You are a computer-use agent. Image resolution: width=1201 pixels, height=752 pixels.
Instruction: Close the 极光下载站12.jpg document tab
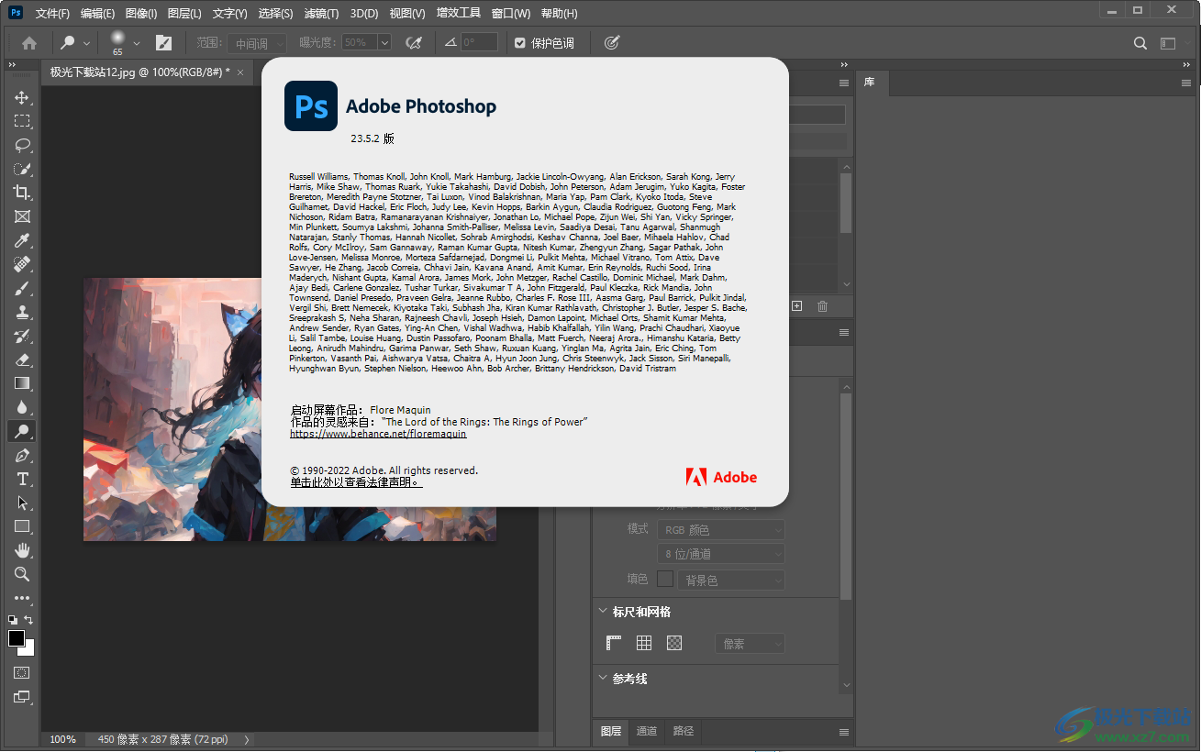click(x=240, y=72)
